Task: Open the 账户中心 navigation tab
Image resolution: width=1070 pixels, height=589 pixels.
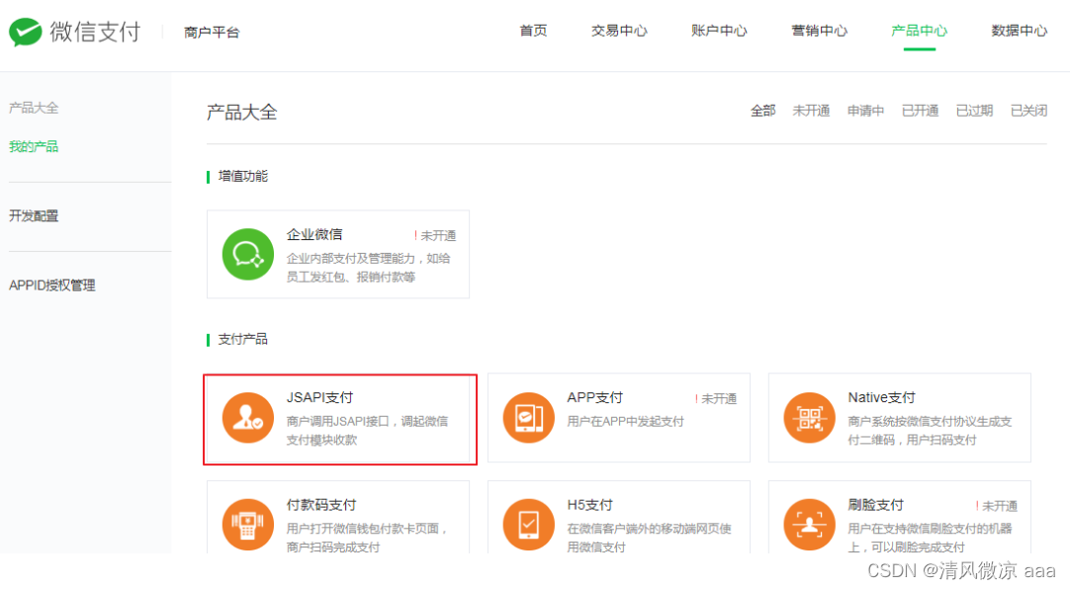Action: (719, 31)
